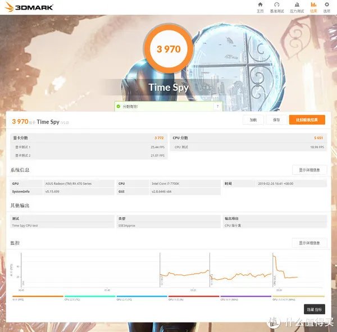Click the 显卡分数 graphics score header
This screenshot has width=337, height=332.
(x=89, y=138)
